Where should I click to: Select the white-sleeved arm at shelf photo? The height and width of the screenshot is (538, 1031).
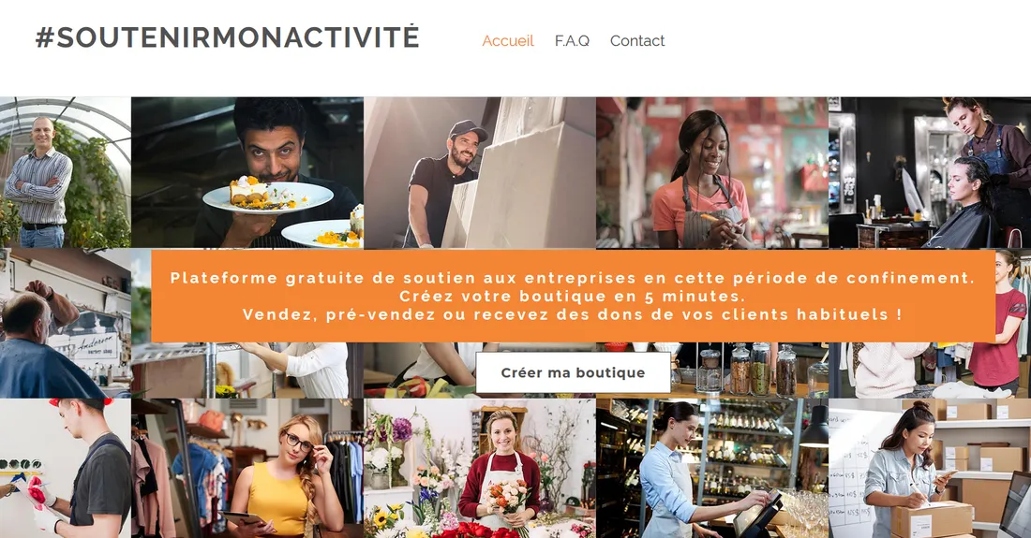click(x=247, y=370)
